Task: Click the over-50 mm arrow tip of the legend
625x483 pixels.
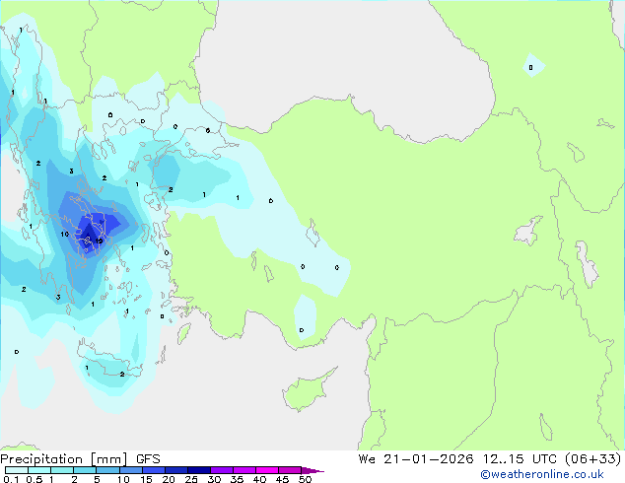Action: click(312, 471)
